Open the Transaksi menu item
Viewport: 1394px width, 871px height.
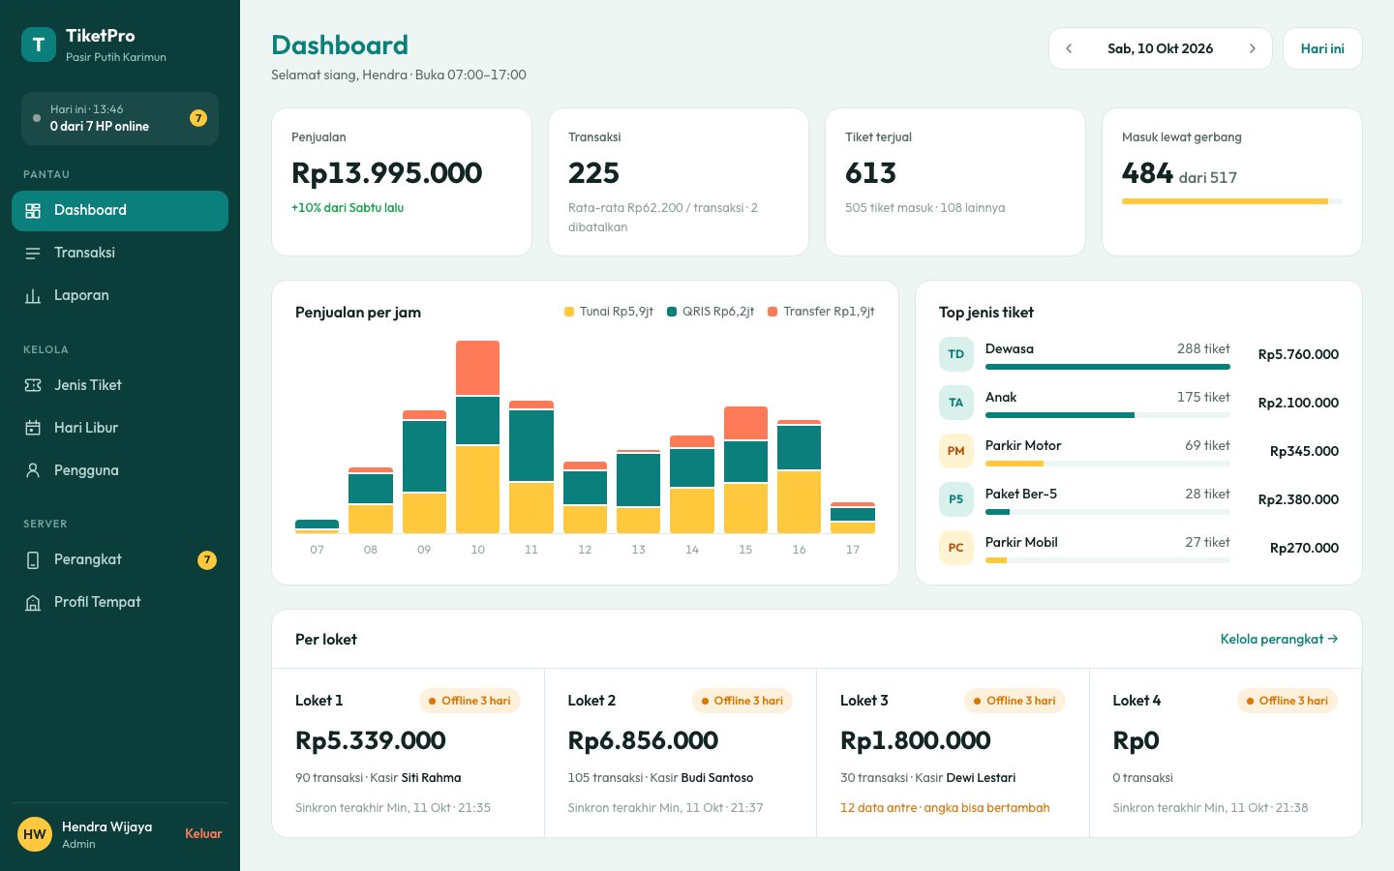point(120,254)
